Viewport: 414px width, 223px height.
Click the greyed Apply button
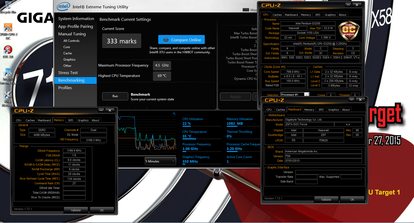coord(236,96)
